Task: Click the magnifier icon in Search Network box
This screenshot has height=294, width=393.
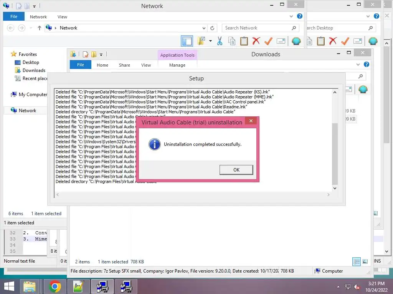Action: tap(294, 28)
